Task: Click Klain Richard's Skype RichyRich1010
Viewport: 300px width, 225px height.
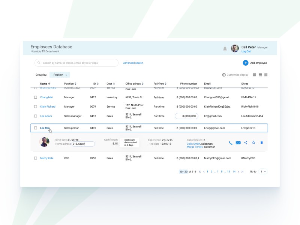Action: (250, 106)
